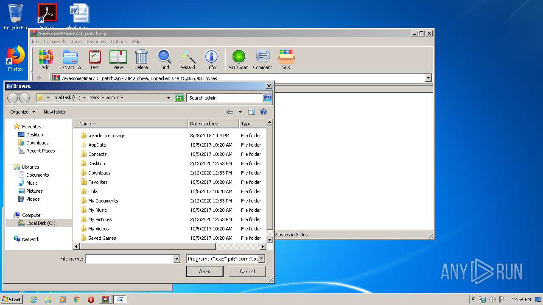The image size is (543, 305).
Task: Open the File menu in WinRAR
Action: (x=35, y=42)
